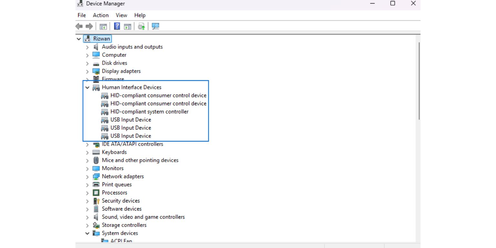Click the Show/Hide Action Pane icon

[x=128, y=26]
